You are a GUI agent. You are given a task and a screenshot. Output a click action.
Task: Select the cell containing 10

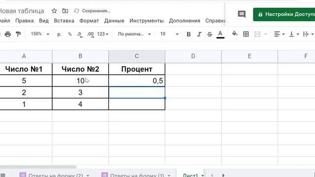[x=80, y=81]
